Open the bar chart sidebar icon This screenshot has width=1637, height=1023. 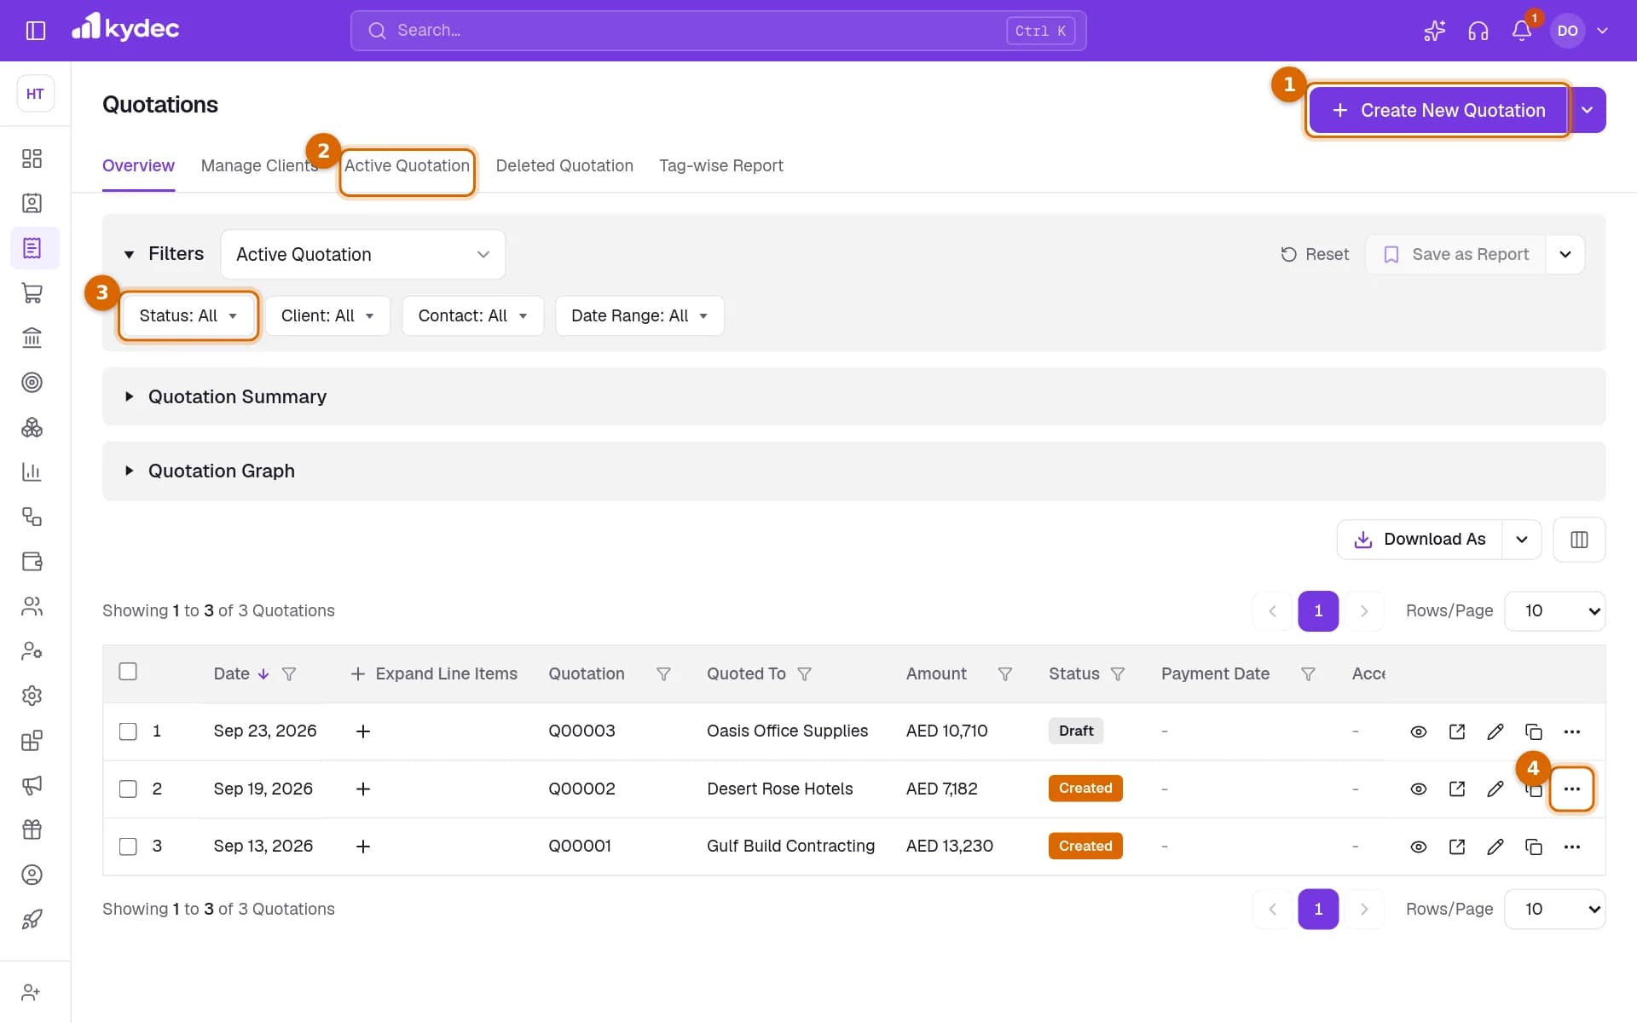(32, 472)
